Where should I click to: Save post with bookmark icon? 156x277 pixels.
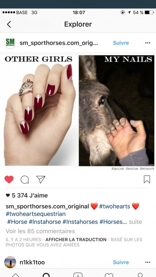(147, 179)
